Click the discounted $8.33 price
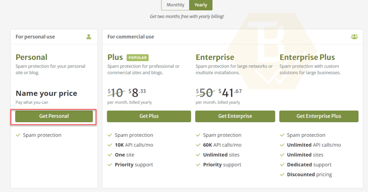The width and height of the screenshot is (368, 192). pyautogui.click(x=137, y=93)
